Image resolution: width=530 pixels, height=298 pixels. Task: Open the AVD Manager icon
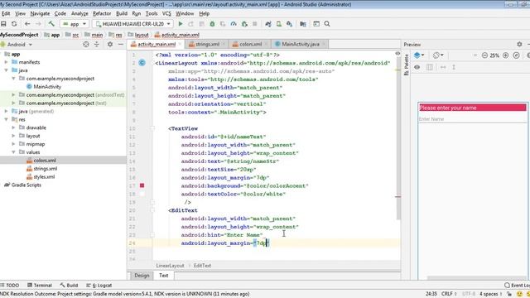279,24
